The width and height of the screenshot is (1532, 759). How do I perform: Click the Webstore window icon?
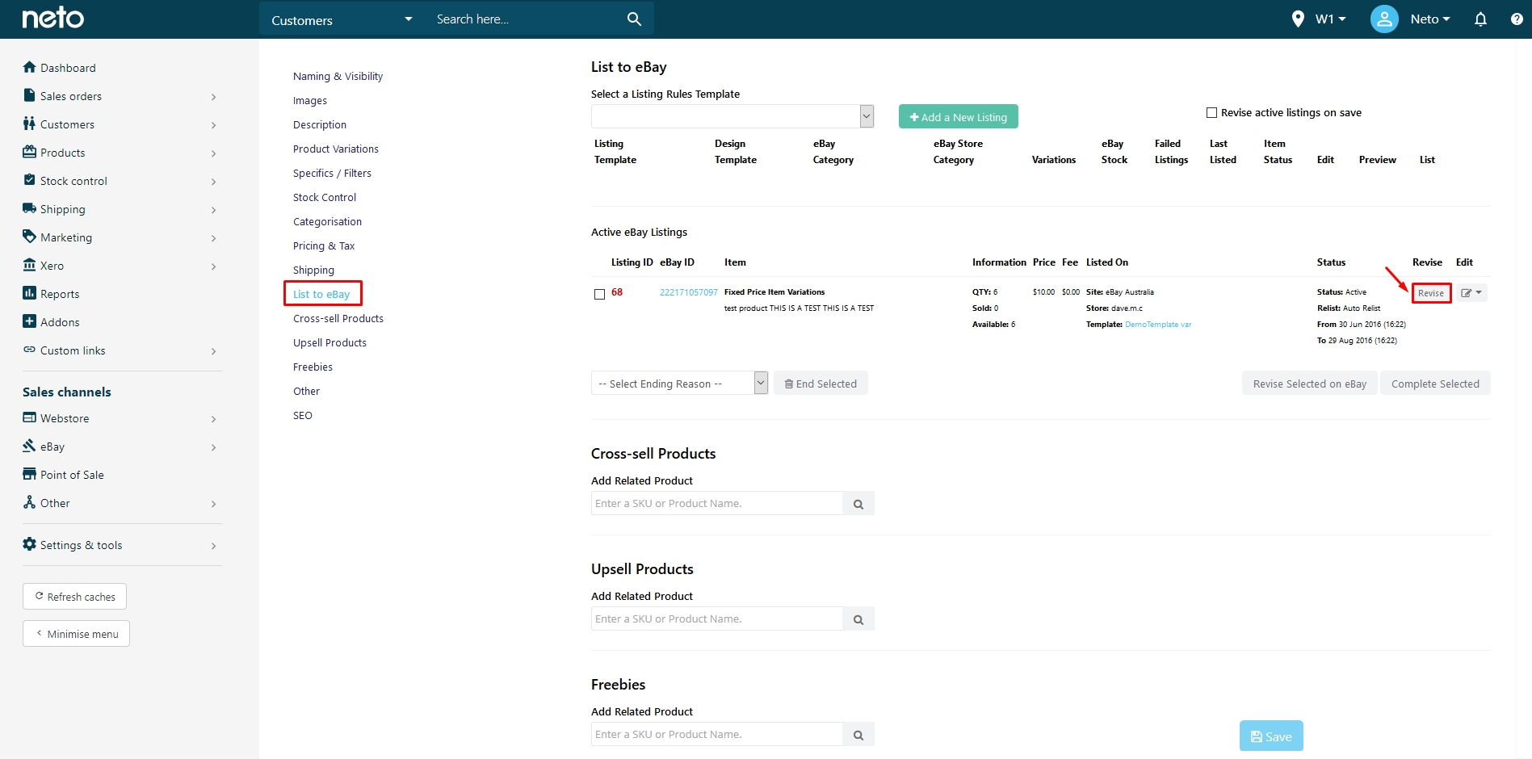tap(30, 417)
